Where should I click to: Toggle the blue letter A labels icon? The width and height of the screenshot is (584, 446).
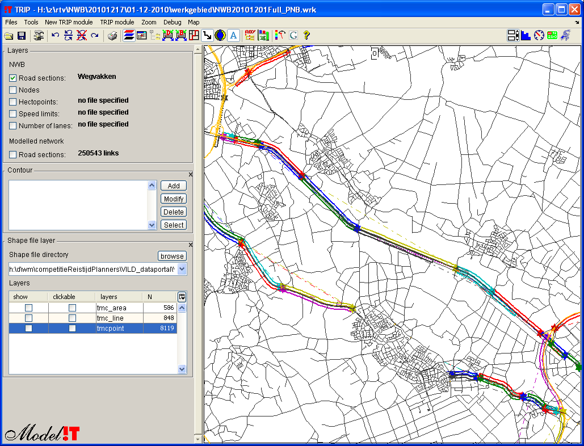(x=233, y=36)
